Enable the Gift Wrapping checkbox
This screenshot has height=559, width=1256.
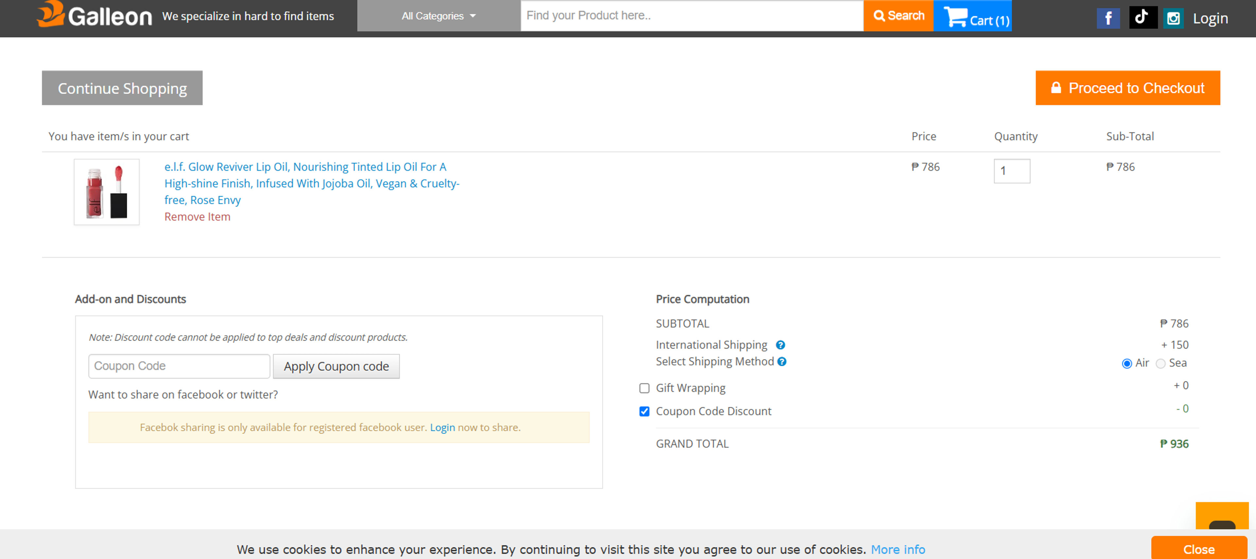click(644, 388)
